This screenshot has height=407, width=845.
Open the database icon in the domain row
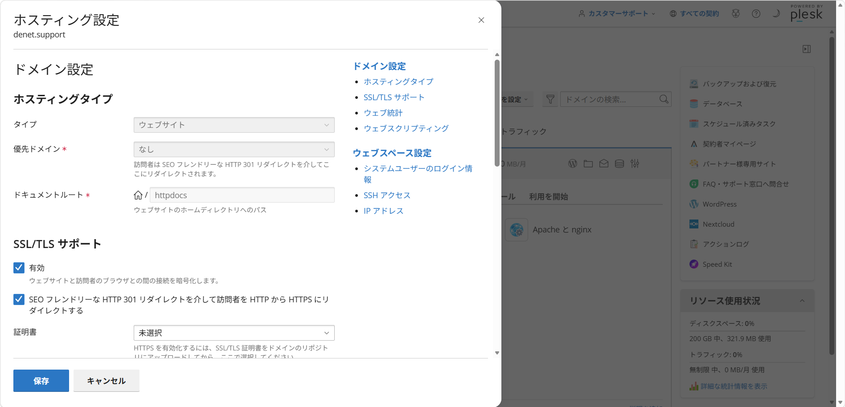(x=619, y=163)
